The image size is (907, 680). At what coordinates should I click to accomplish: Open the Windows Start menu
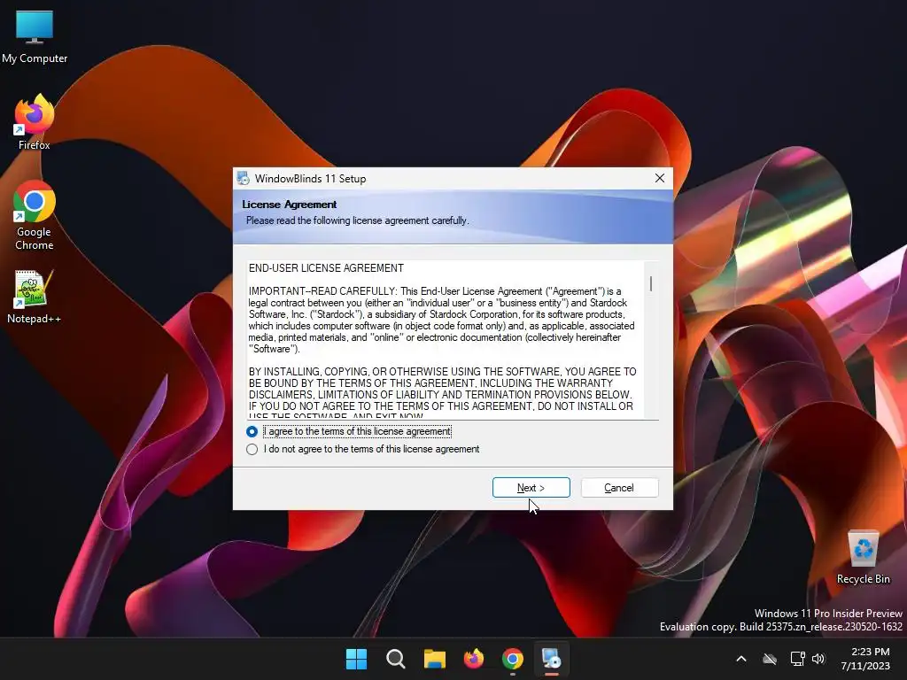point(356,659)
